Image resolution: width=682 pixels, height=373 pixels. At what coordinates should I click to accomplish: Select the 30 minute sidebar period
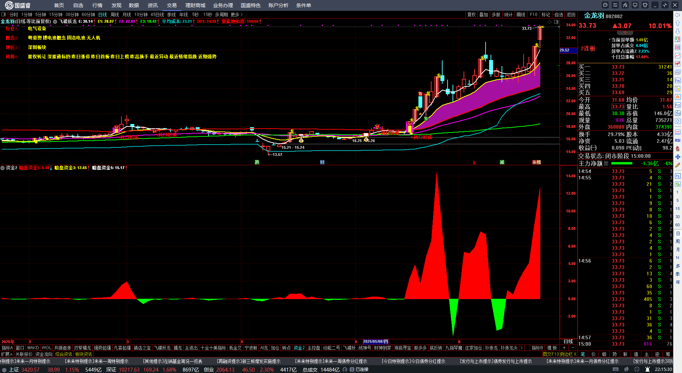click(678, 217)
